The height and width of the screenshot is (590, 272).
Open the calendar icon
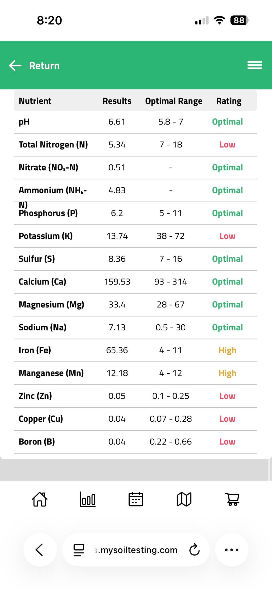point(136,499)
